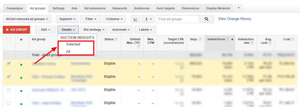Open the Status column help icon

[x=116, y=39]
